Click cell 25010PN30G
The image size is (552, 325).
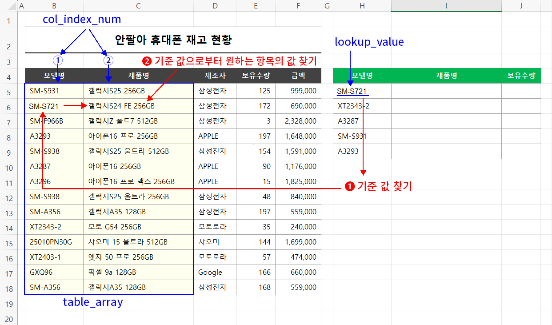click(x=54, y=242)
